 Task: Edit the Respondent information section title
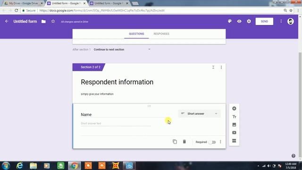coord(117,82)
